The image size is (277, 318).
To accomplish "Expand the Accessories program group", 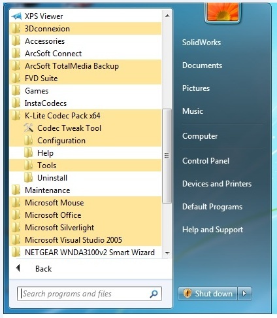I will [86, 41].
